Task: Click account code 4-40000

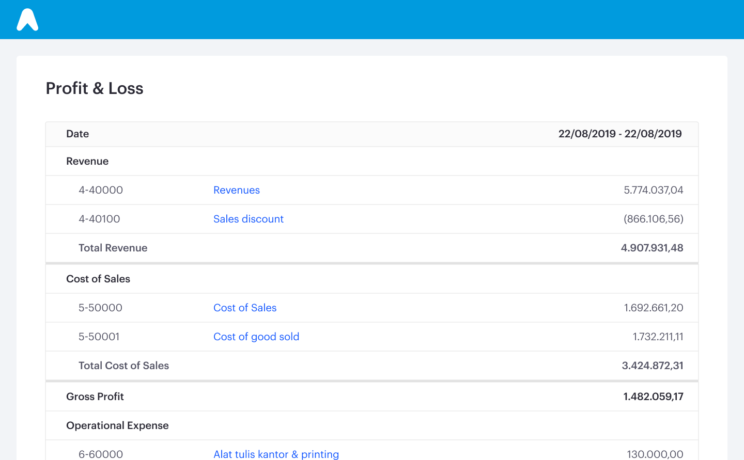Action: 101,190
